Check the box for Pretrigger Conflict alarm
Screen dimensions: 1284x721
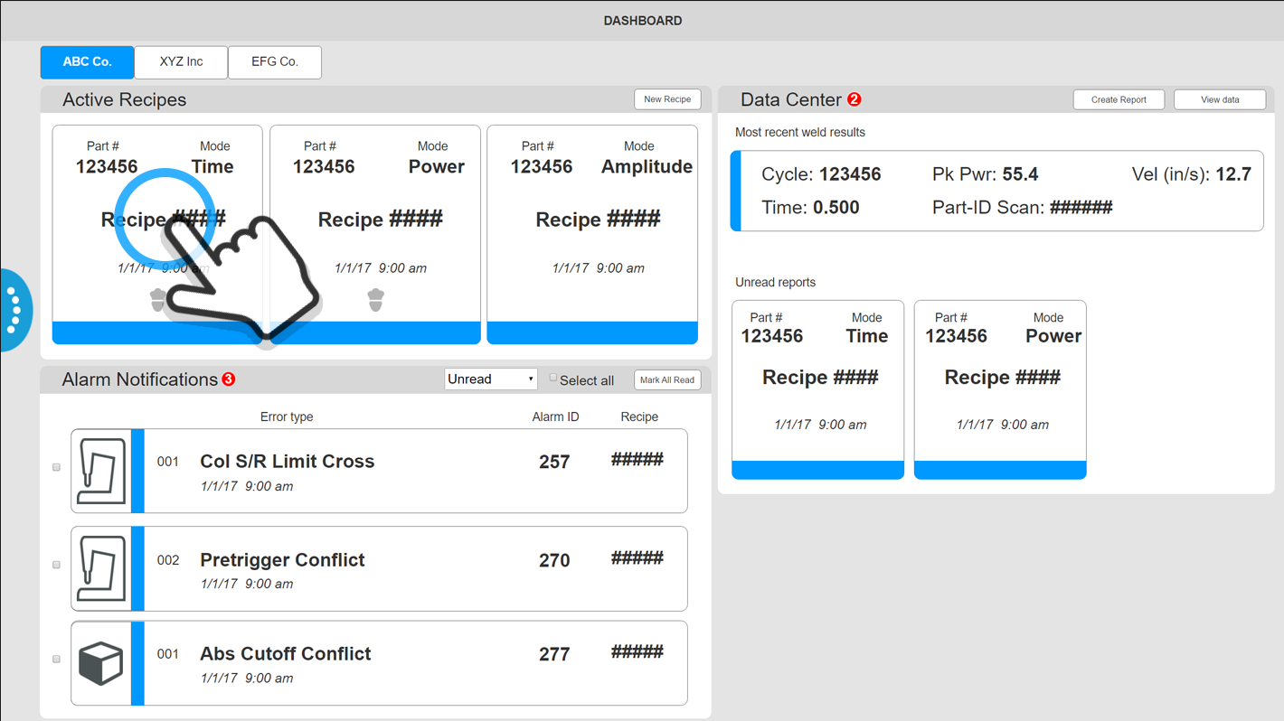point(56,565)
